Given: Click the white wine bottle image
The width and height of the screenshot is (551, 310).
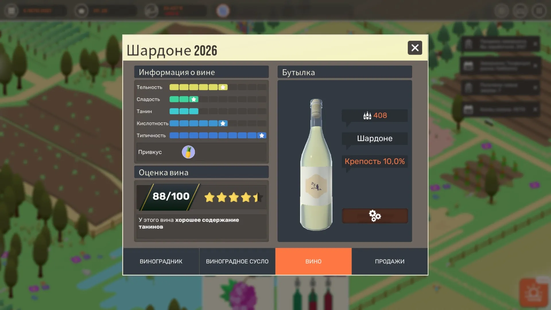Looking at the screenshot, I should [316, 164].
